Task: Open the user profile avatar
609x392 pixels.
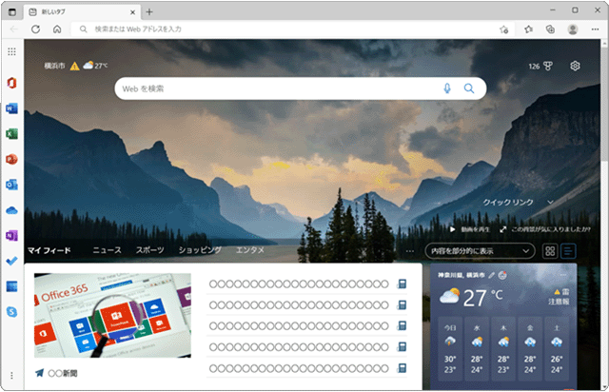Action: (573, 29)
